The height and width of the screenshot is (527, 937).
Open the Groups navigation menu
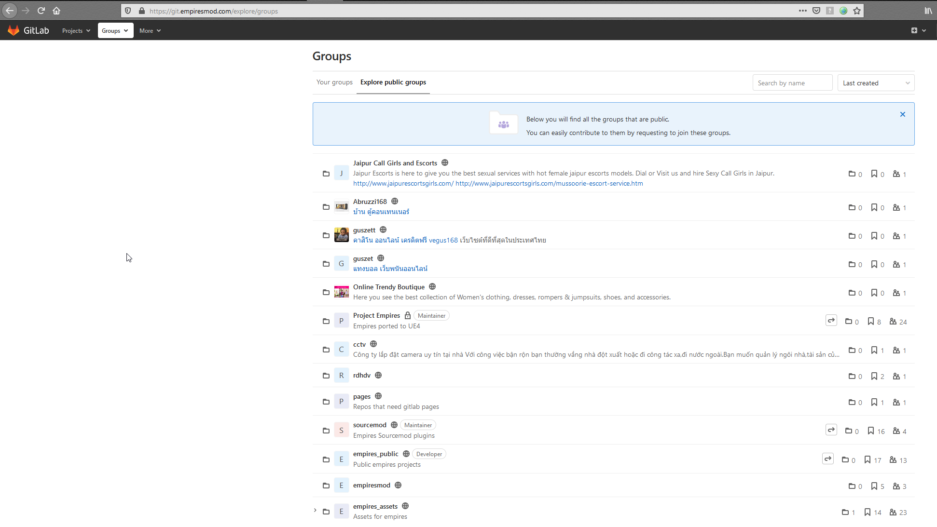[x=115, y=31]
